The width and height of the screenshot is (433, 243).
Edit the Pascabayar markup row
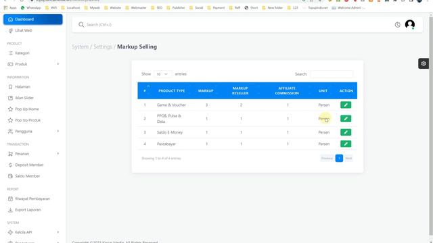click(x=346, y=144)
